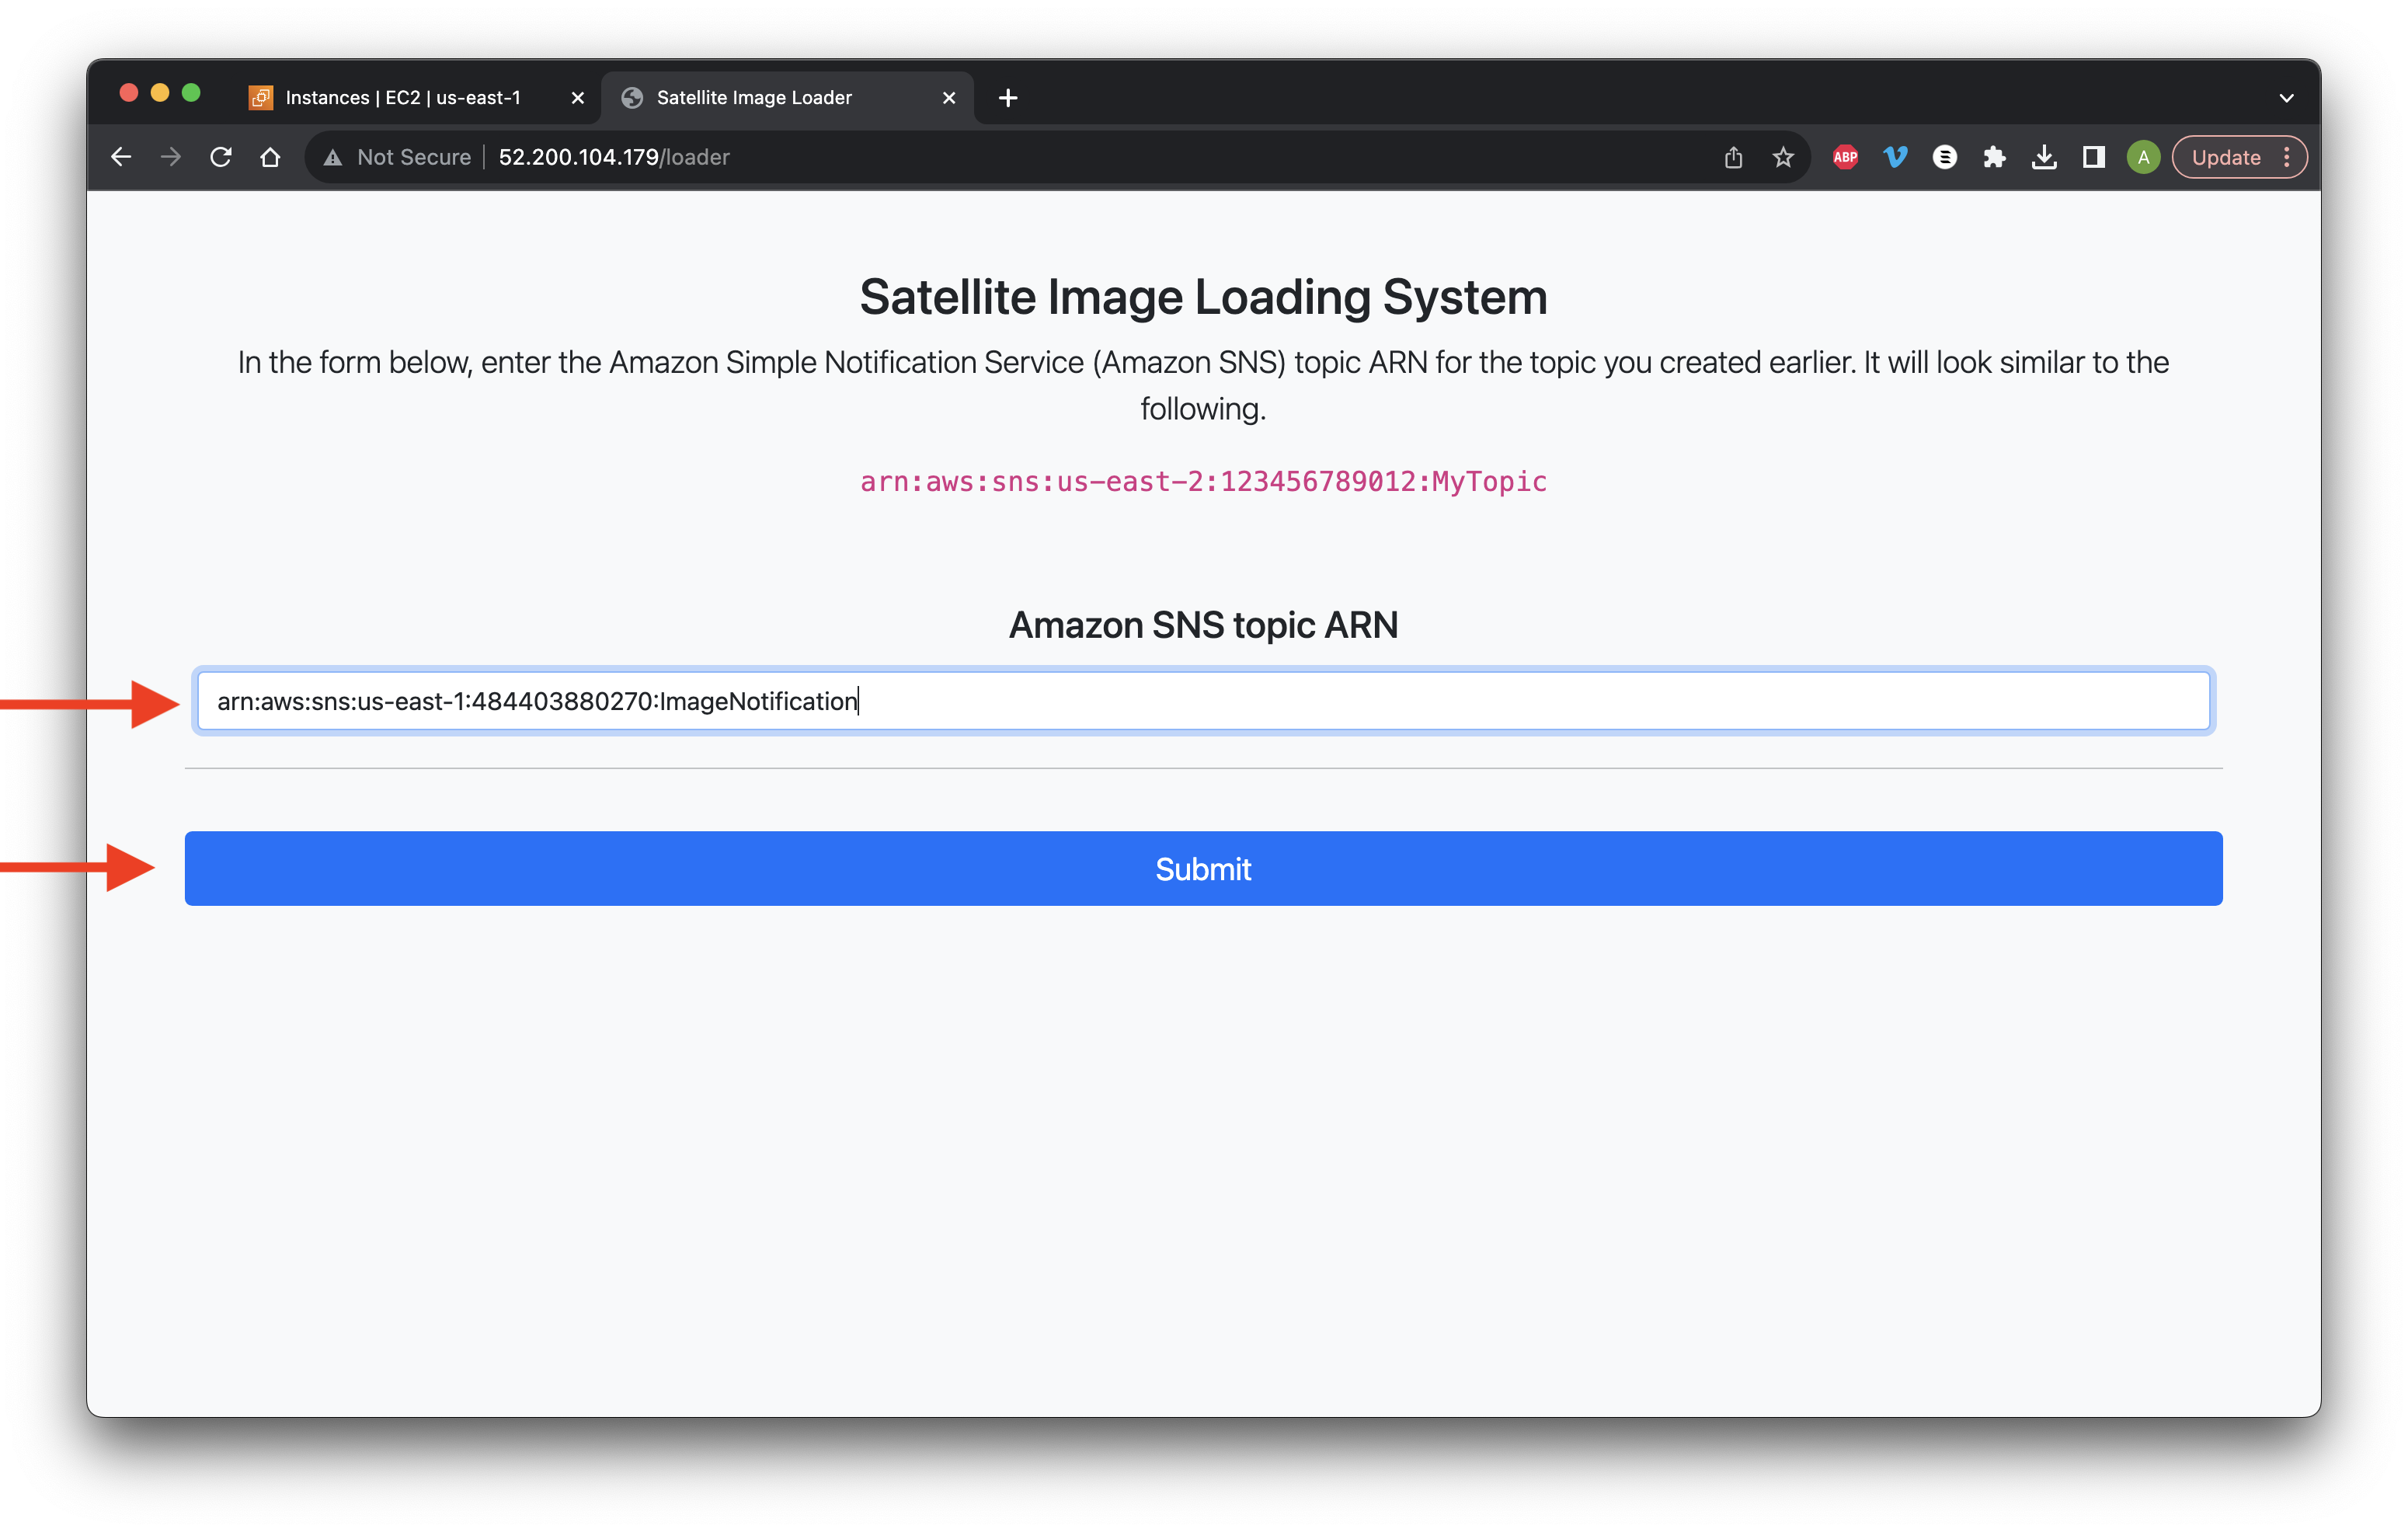The image size is (2408, 1532).
Task: Submit the SNS topic ARN form
Action: point(1203,868)
